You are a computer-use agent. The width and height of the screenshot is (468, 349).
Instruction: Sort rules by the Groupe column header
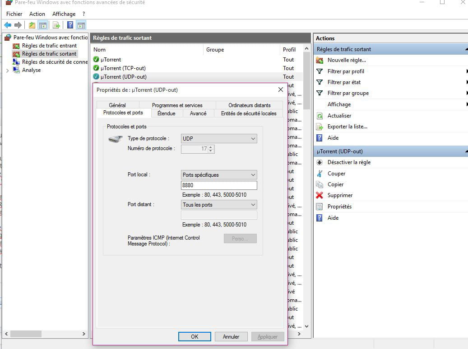[242, 50]
